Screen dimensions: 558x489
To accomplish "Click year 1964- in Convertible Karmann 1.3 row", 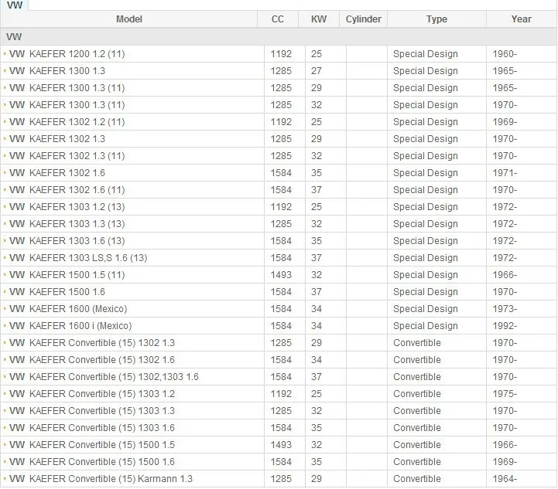I will click(505, 479).
